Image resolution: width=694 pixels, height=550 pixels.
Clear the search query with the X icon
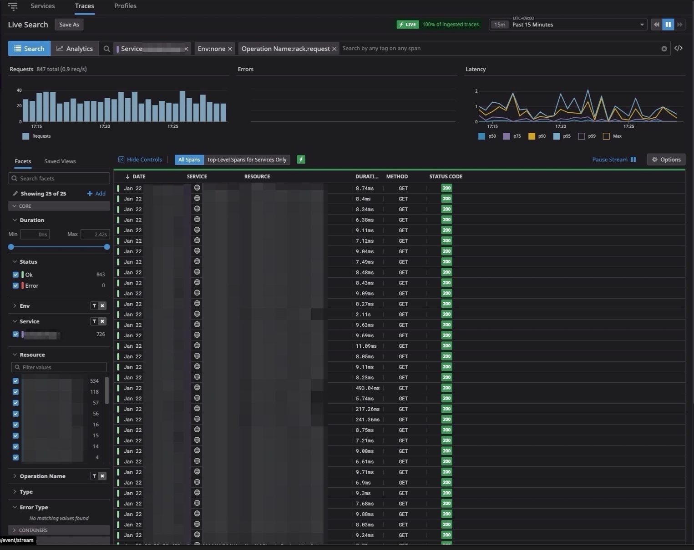pos(664,49)
